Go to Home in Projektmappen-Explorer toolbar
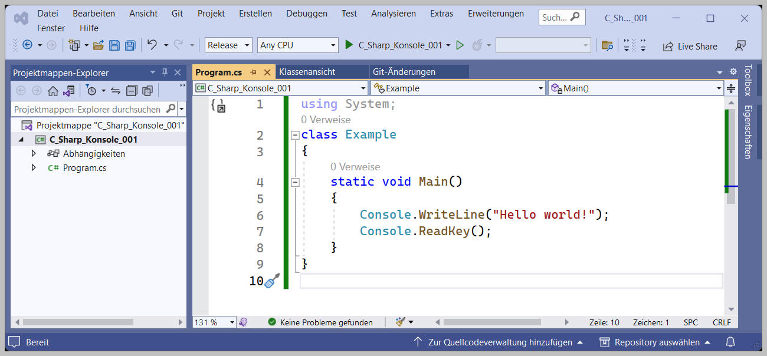The width and height of the screenshot is (767, 356). [53, 91]
